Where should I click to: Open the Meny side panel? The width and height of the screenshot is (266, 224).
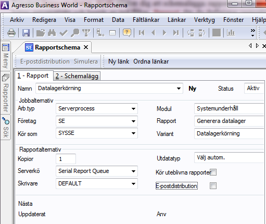[x=6, y=56]
